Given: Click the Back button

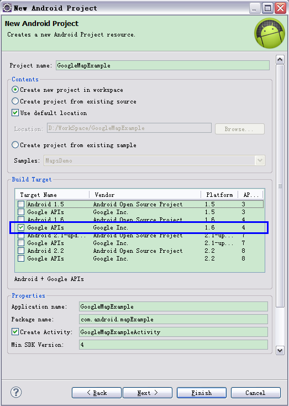Looking at the screenshot, I should click(97, 393).
